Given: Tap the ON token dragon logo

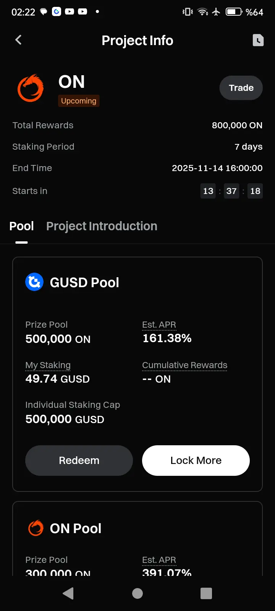Looking at the screenshot, I should (x=31, y=88).
